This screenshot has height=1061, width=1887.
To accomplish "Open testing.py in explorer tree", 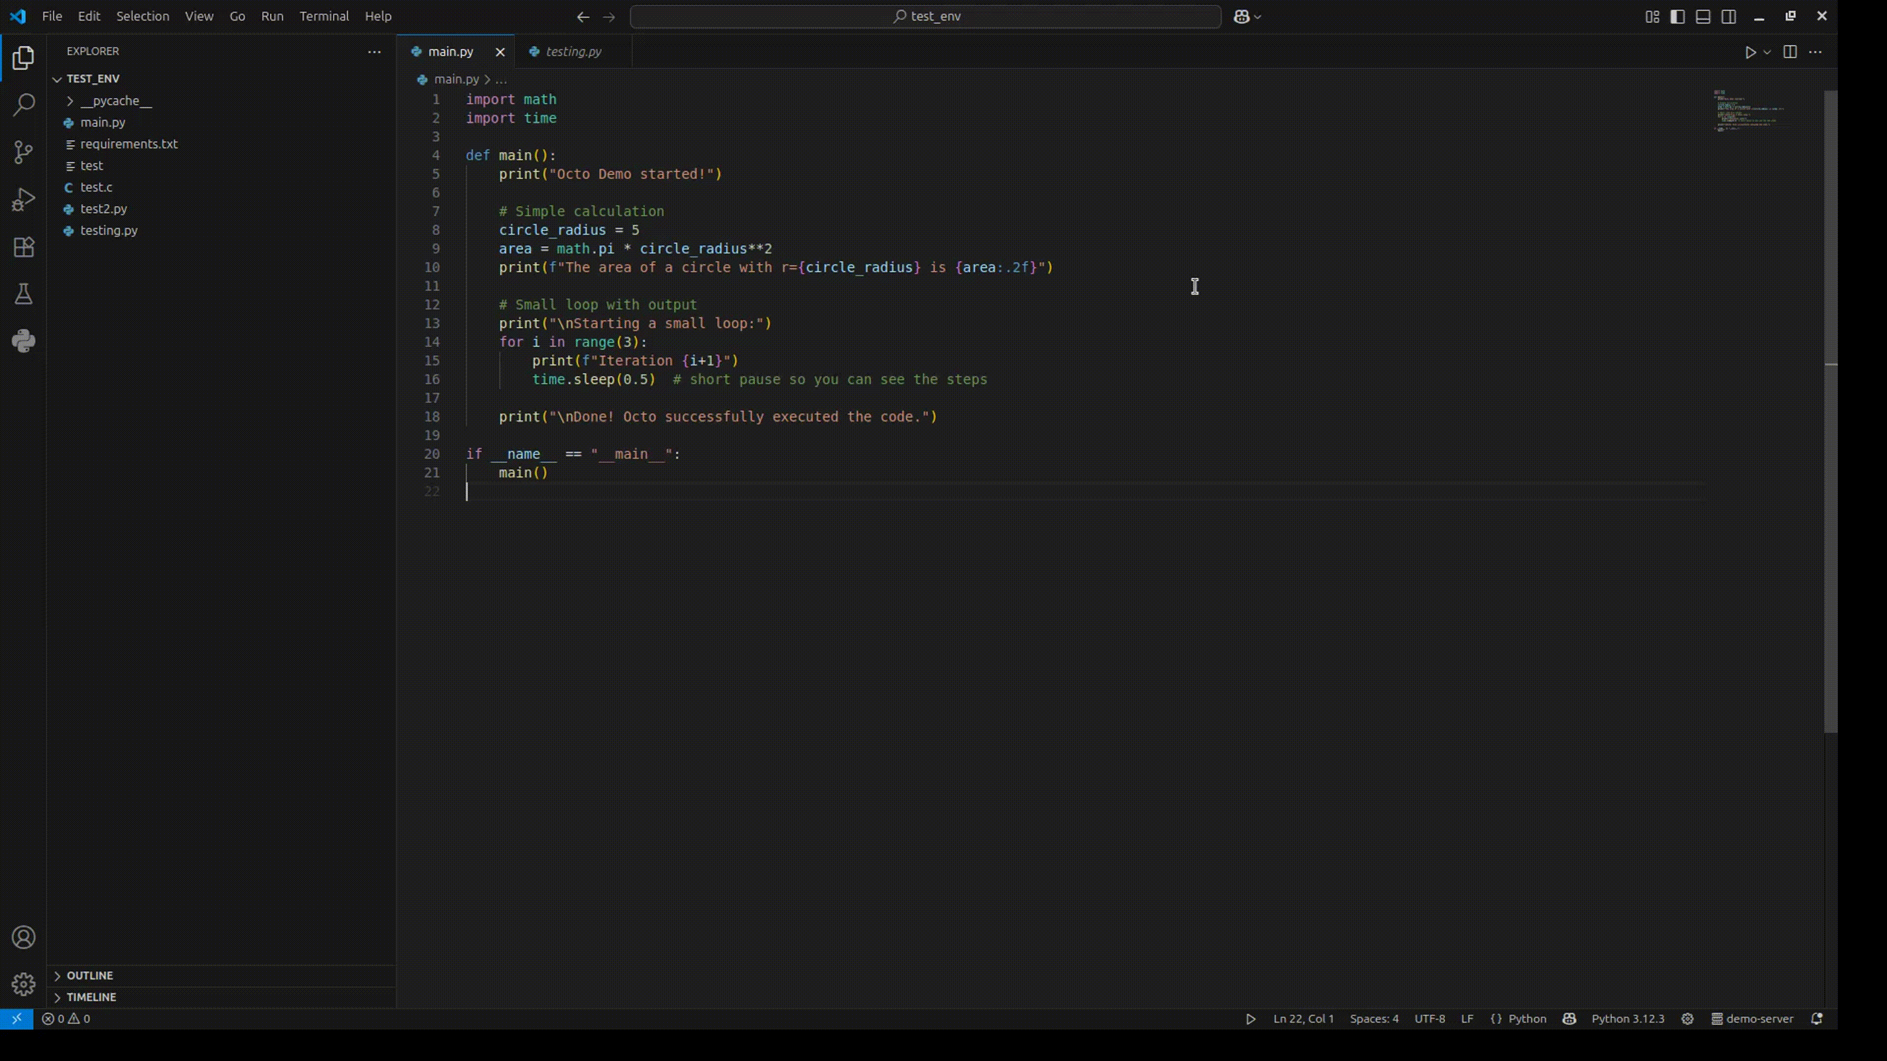I will coord(221,231).
